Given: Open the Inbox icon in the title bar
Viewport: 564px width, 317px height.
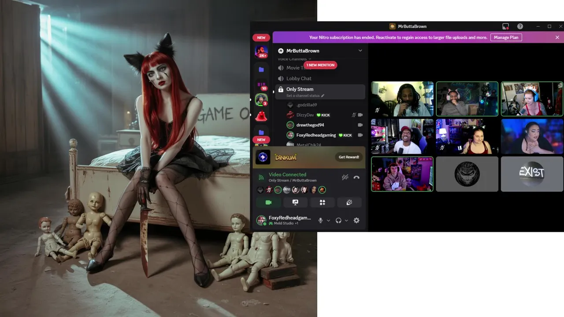Looking at the screenshot, I should 505,26.
